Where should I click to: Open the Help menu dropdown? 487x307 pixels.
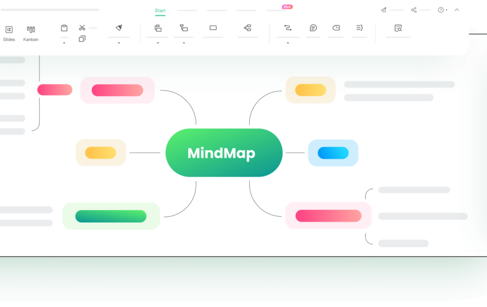click(x=442, y=10)
